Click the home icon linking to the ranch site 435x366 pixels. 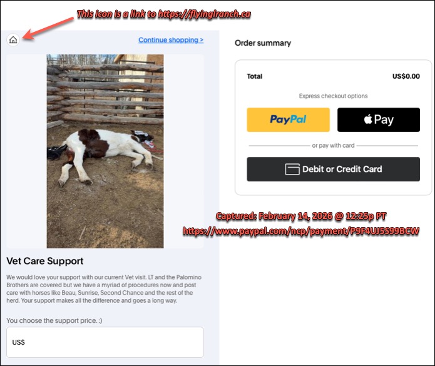click(x=13, y=40)
